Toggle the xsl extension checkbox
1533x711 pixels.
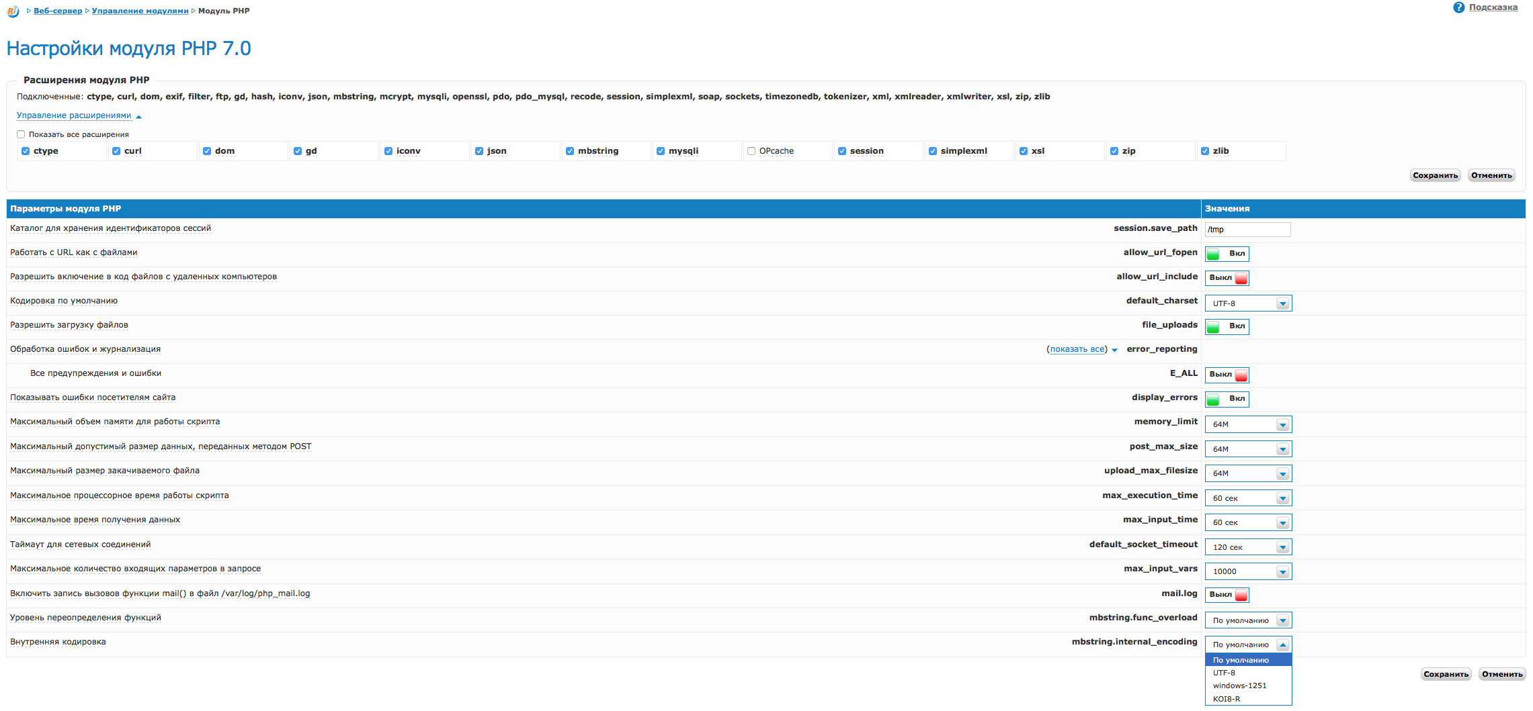click(1024, 151)
